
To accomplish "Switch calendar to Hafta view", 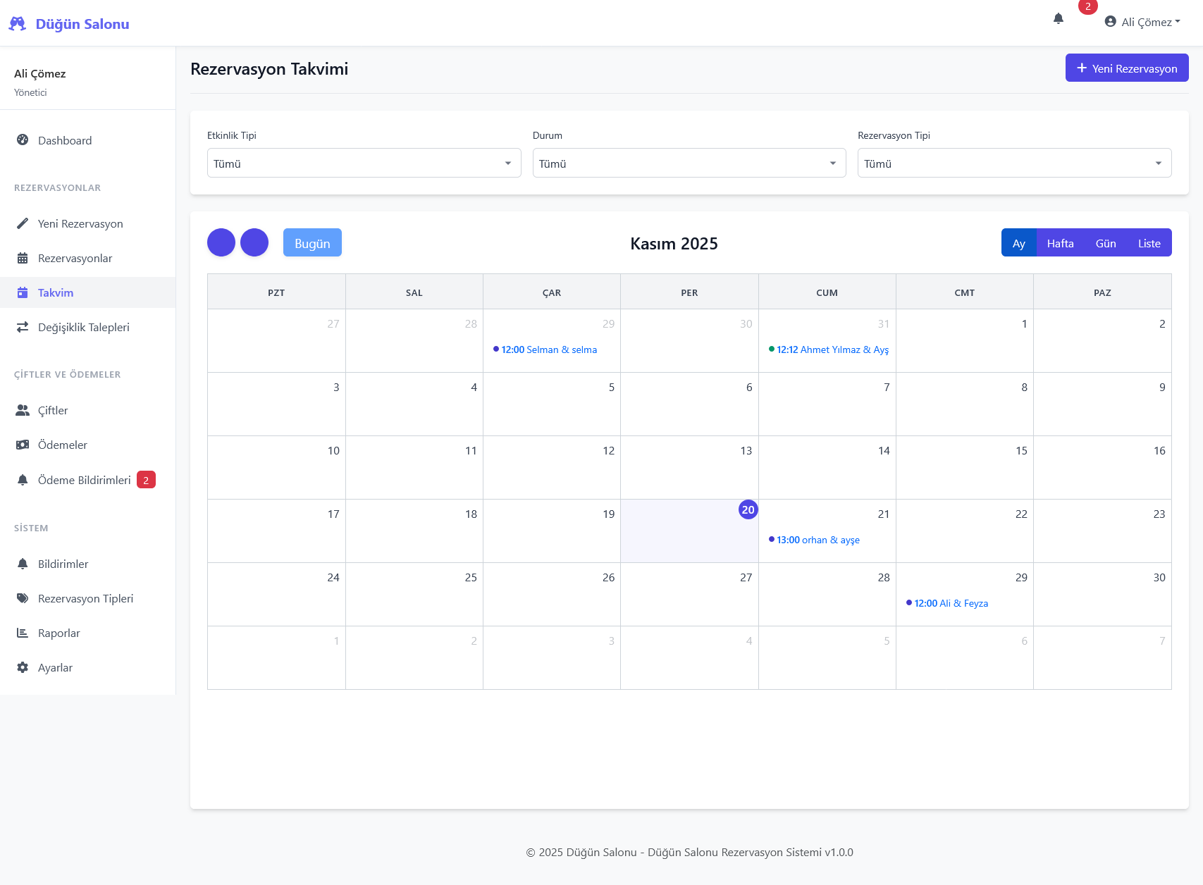I will (x=1060, y=243).
